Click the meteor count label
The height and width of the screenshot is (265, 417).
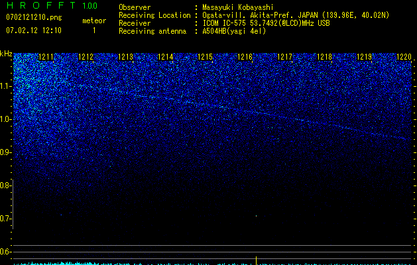tap(94, 21)
